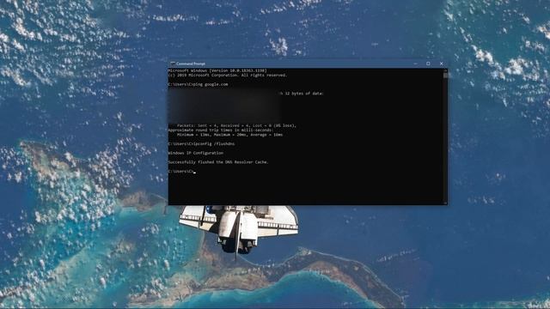
Task: Click the 'Minimum = 13ms' timing line
Action: [x=229, y=135]
